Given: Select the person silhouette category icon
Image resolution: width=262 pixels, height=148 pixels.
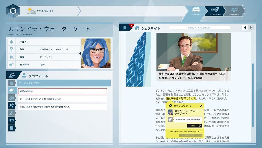Looking at the screenshot, I should (12, 113).
